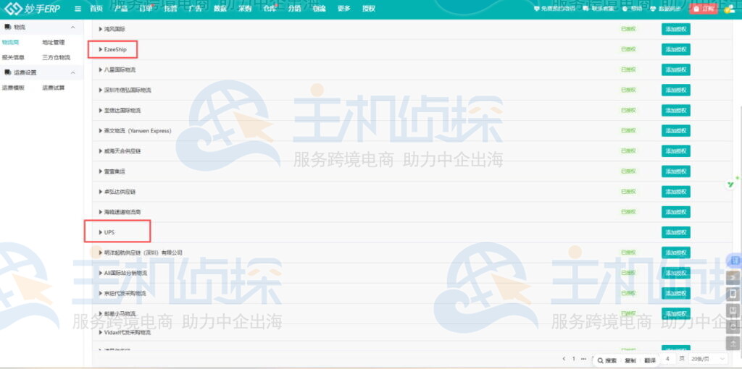Open the 采购 nav menu

[x=245, y=9]
